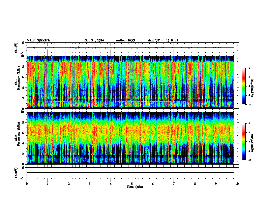Click the ch.3(V) waveform "-5" tick label

pyautogui.click(x=23, y=178)
